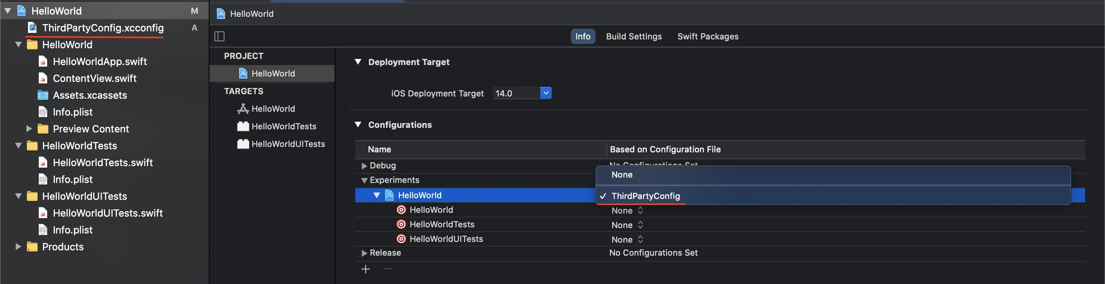Image resolution: width=1105 pixels, height=284 pixels.
Task: Toggle the project and targets list sidebar
Action: (x=219, y=36)
